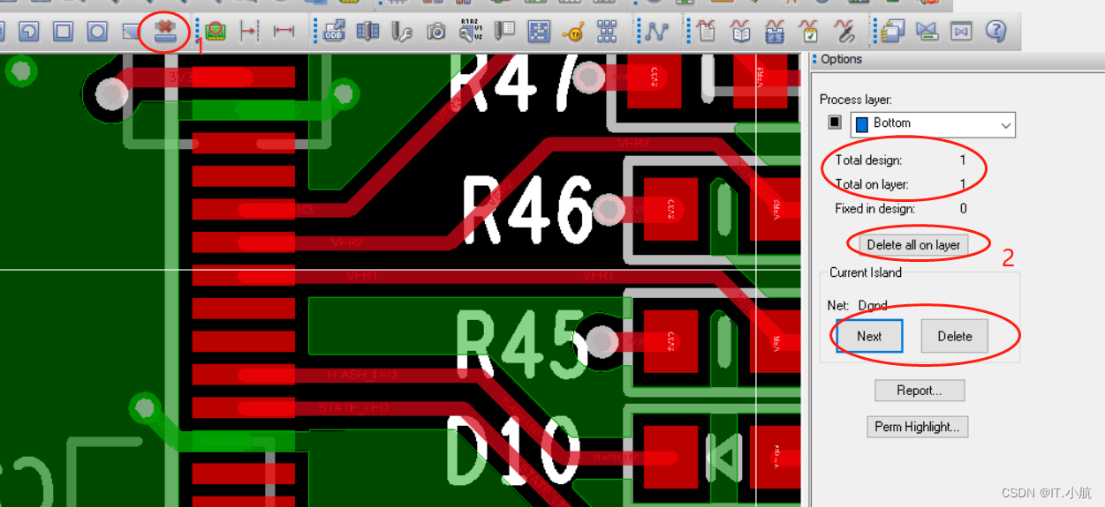Screen dimensions: 1105x507
Task: Click Next to go to the next island
Action: [869, 336]
